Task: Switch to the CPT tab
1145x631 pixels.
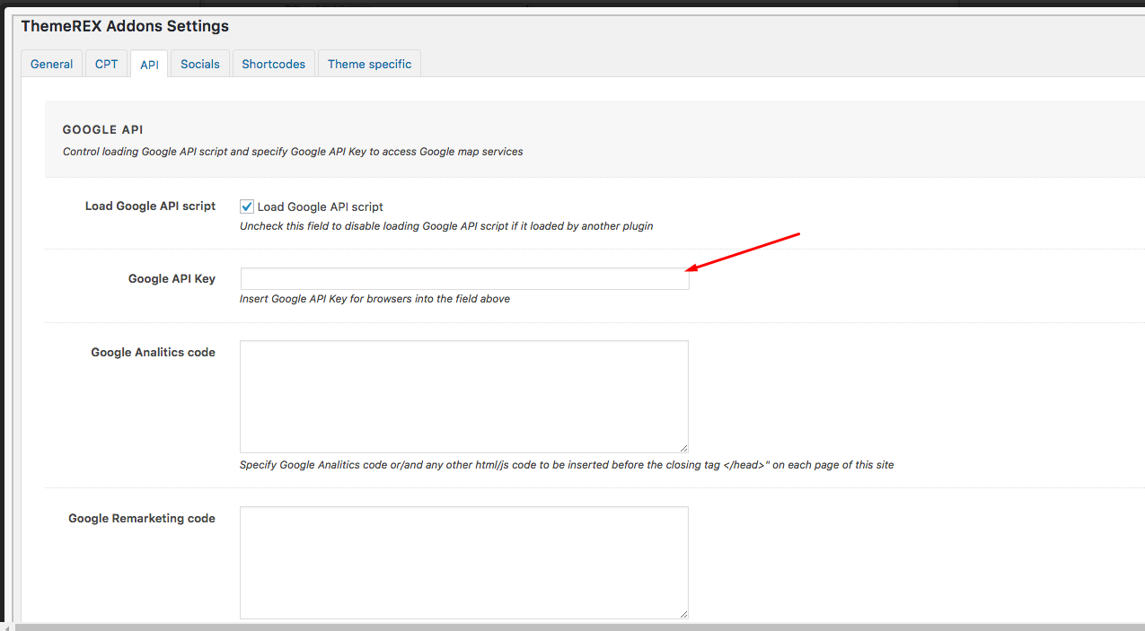Action: [106, 64]
